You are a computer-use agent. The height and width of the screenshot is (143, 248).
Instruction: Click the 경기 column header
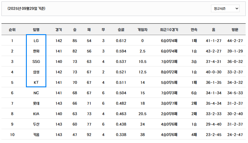pyautogui.click(x=59, y=30)
